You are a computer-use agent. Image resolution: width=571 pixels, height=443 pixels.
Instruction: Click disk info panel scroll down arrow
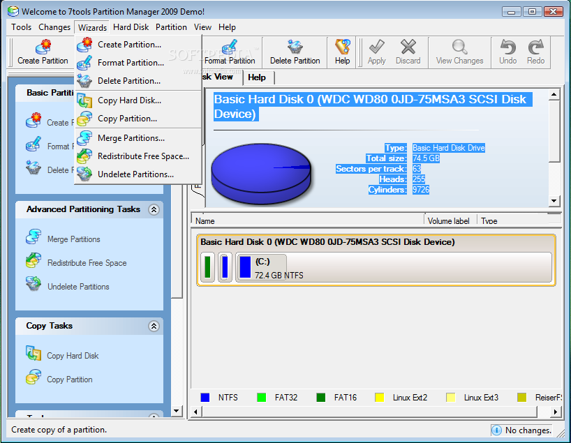554,200
